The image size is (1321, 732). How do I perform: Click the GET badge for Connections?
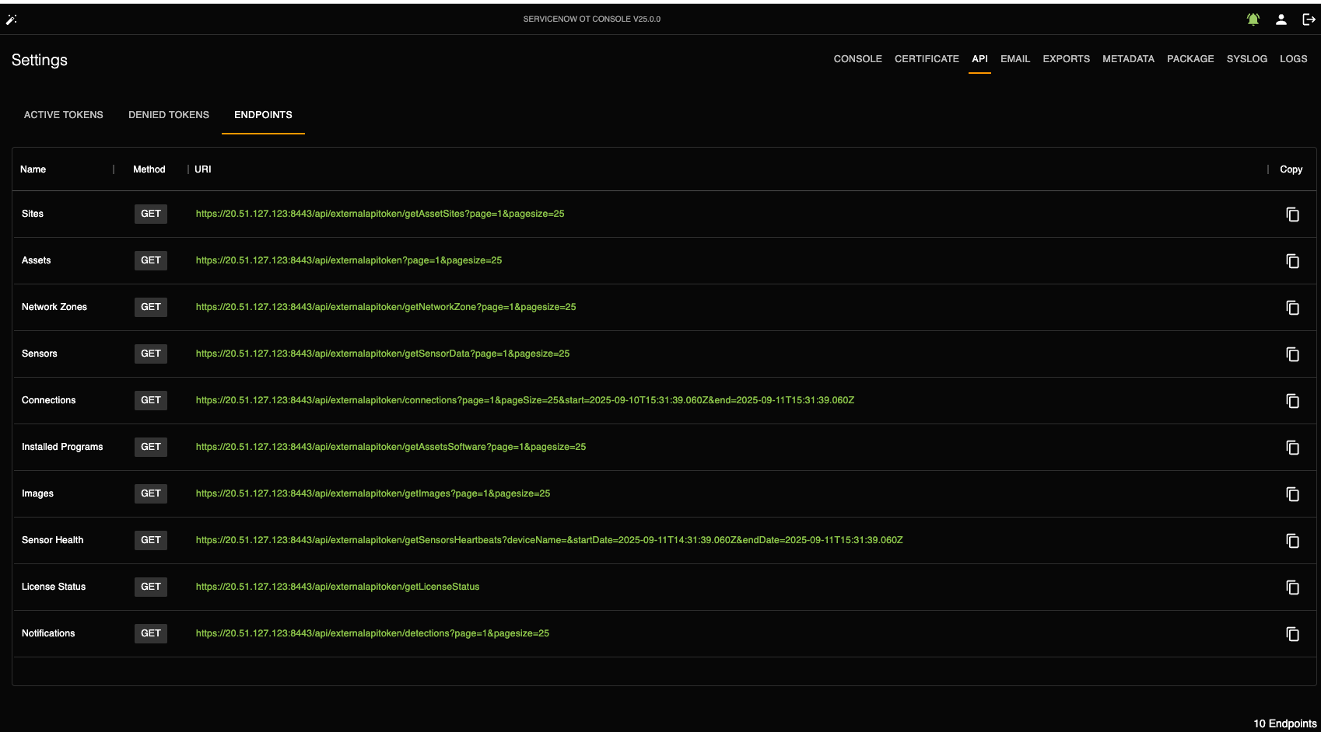[x=150, y=400]
